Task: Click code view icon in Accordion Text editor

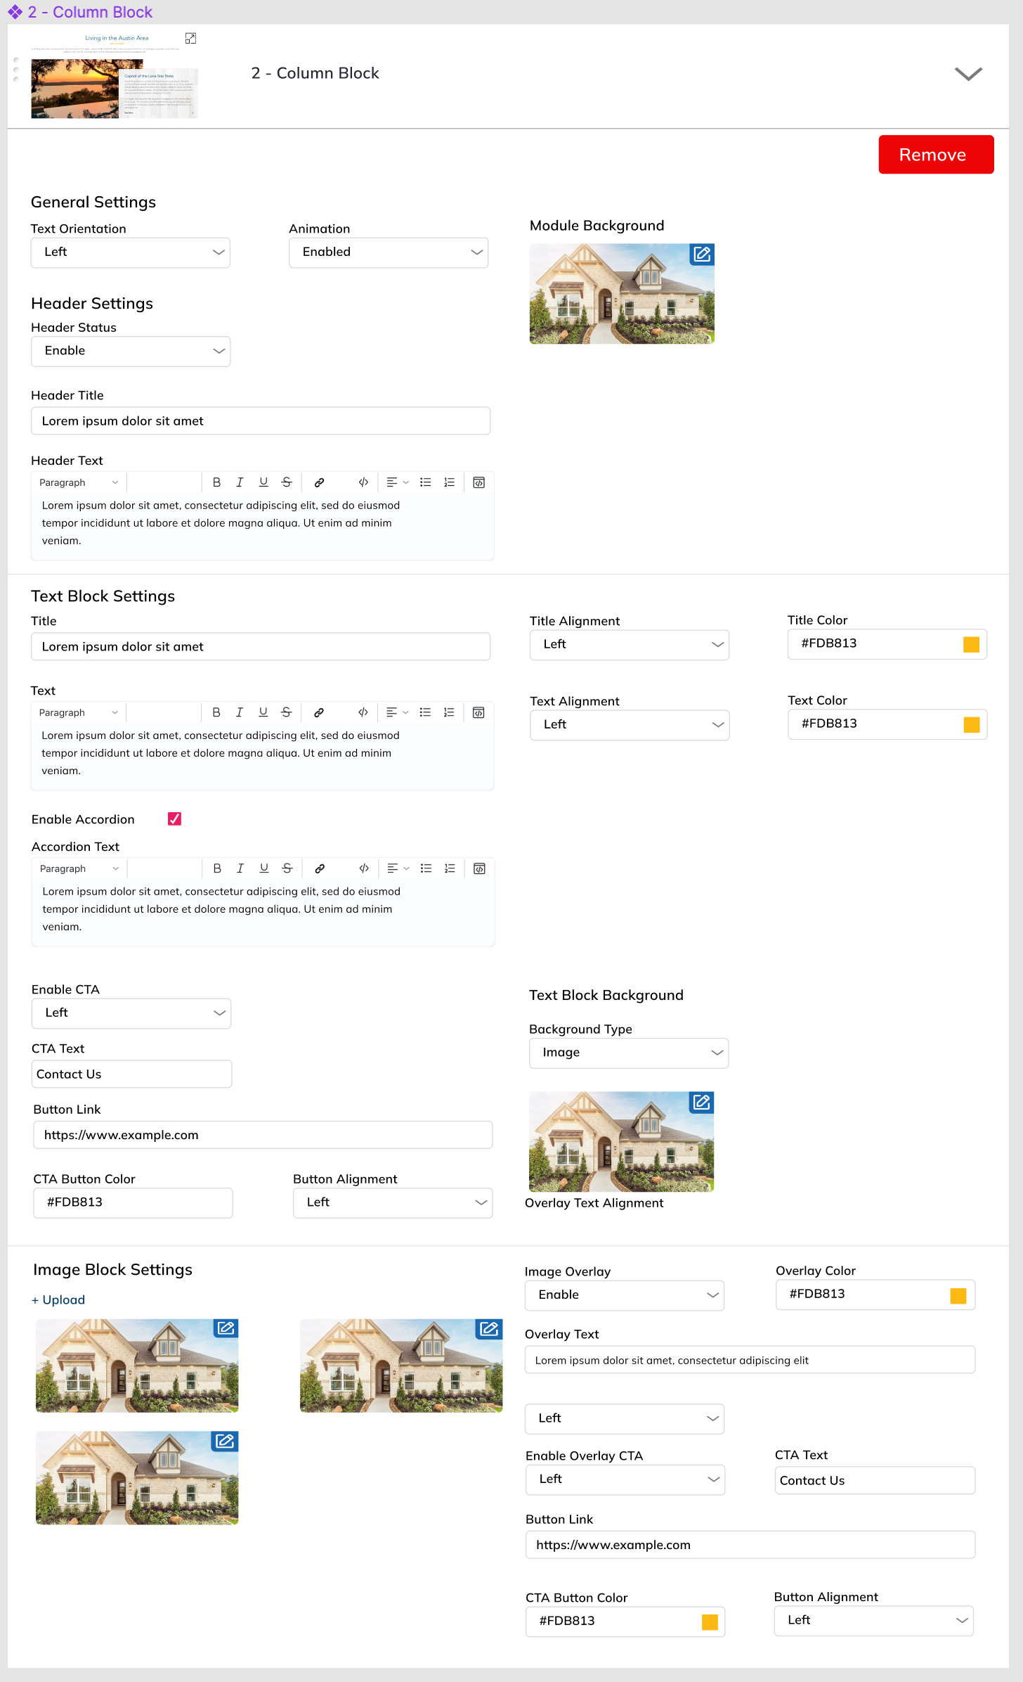Action: (x=364, y=868)
